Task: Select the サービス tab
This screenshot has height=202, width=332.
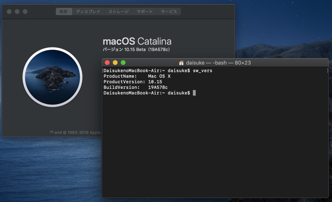Action: 169,12
